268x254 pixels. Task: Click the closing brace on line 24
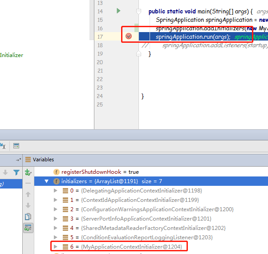coord(142,96)
